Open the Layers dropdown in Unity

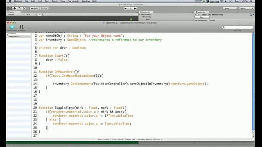point(230,8)
